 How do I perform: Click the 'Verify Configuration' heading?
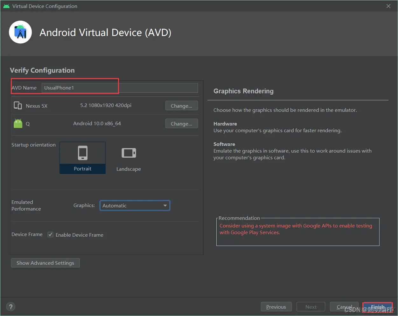(42, 70)
